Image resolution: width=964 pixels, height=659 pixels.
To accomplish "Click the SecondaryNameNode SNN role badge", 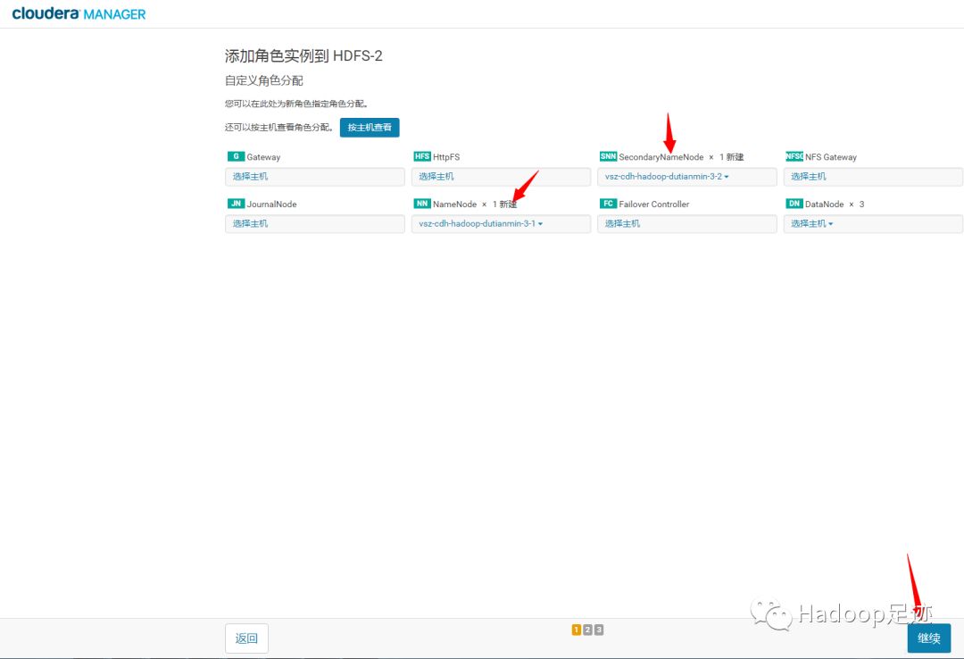I will tap(608, 156).
